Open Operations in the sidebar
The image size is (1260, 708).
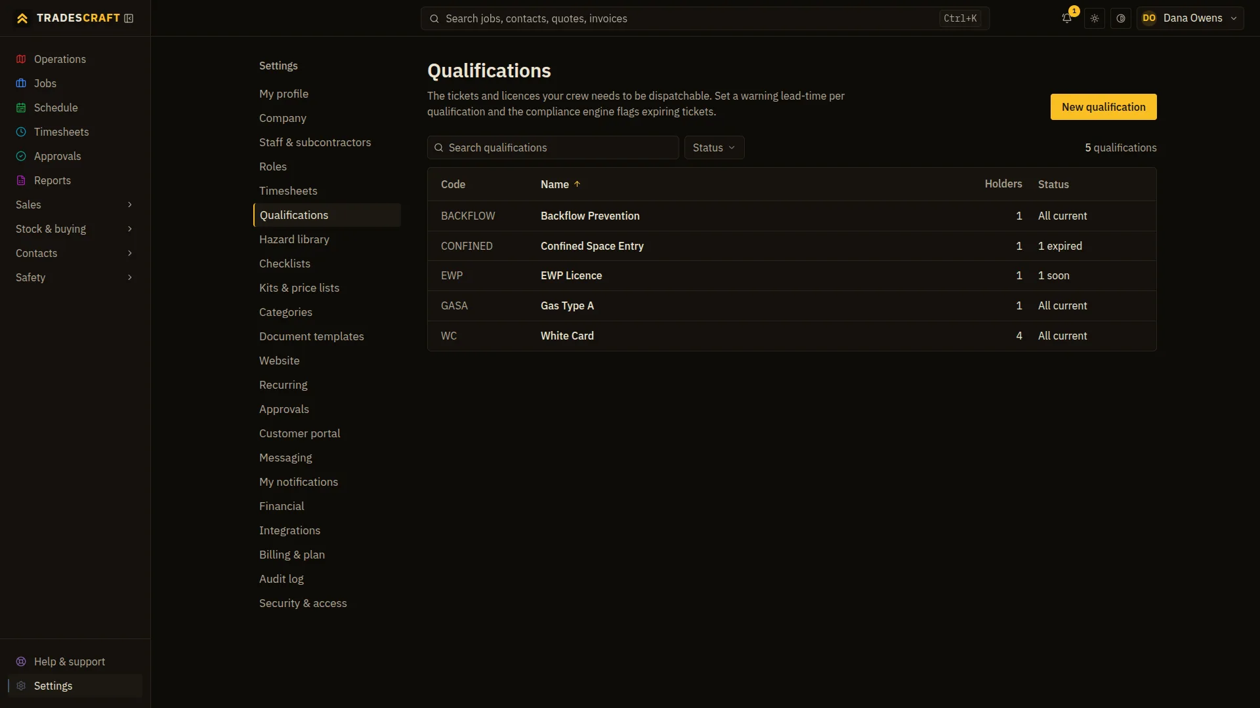[75, 59]
